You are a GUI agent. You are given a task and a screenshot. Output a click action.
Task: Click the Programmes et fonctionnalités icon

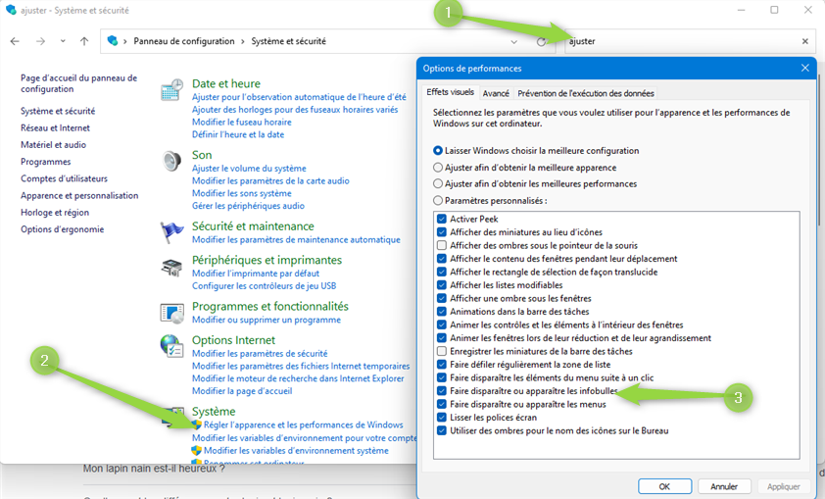(172, 313)
